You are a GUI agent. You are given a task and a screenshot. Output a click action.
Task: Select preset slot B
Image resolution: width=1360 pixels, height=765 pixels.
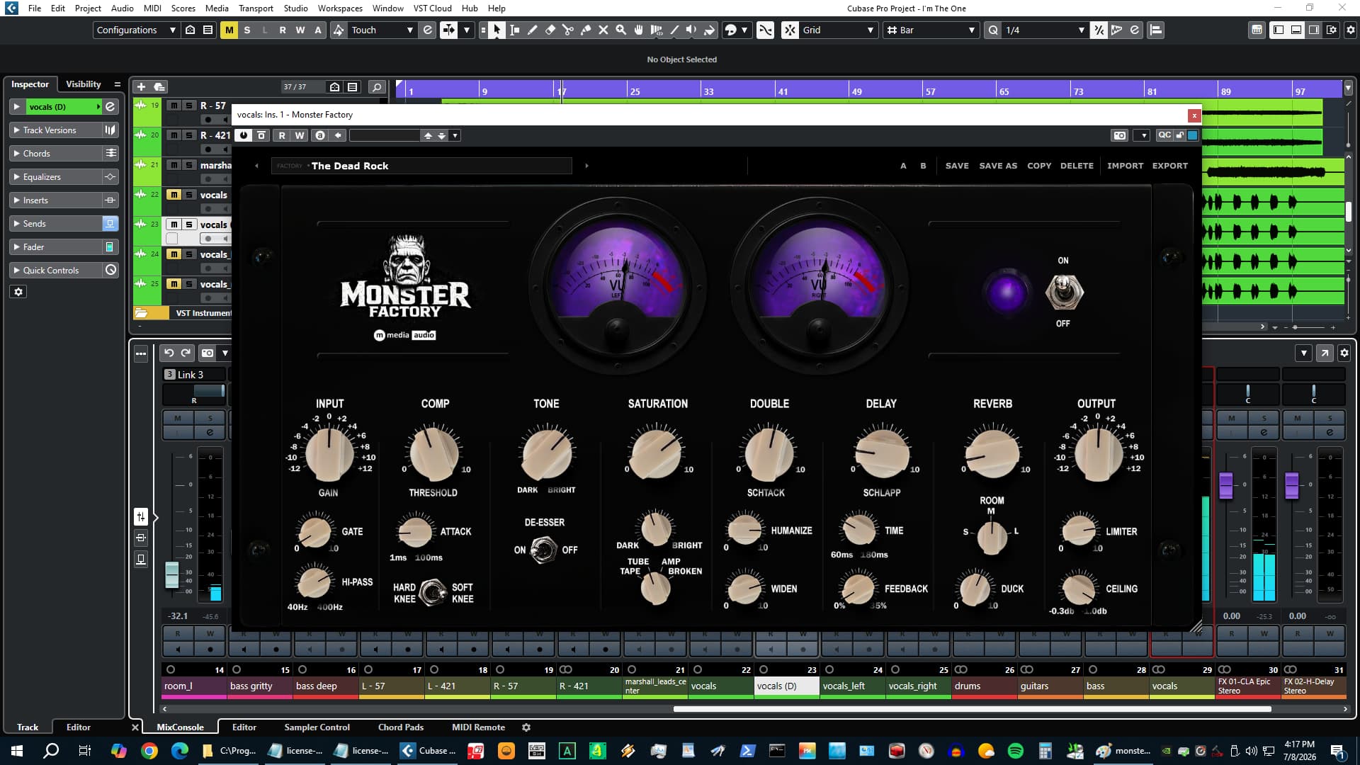coord(923,166)
